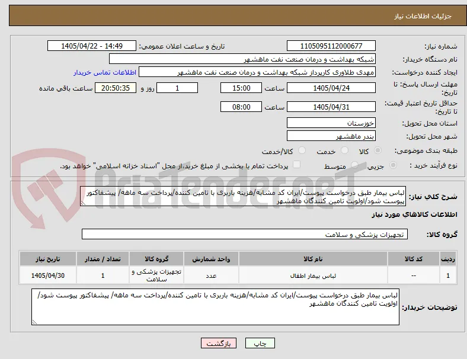Select the کالا/خدمت radio button

(302, 150)
